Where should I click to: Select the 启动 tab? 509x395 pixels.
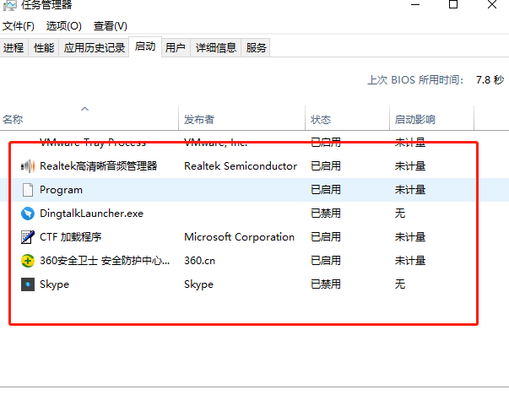[145, 46]
